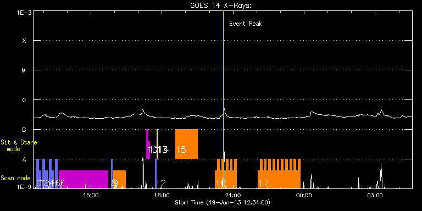The width and height of the screenshot is (422, 211).
Task: Click the X flare class axis label
Action: tap(24, 41)
